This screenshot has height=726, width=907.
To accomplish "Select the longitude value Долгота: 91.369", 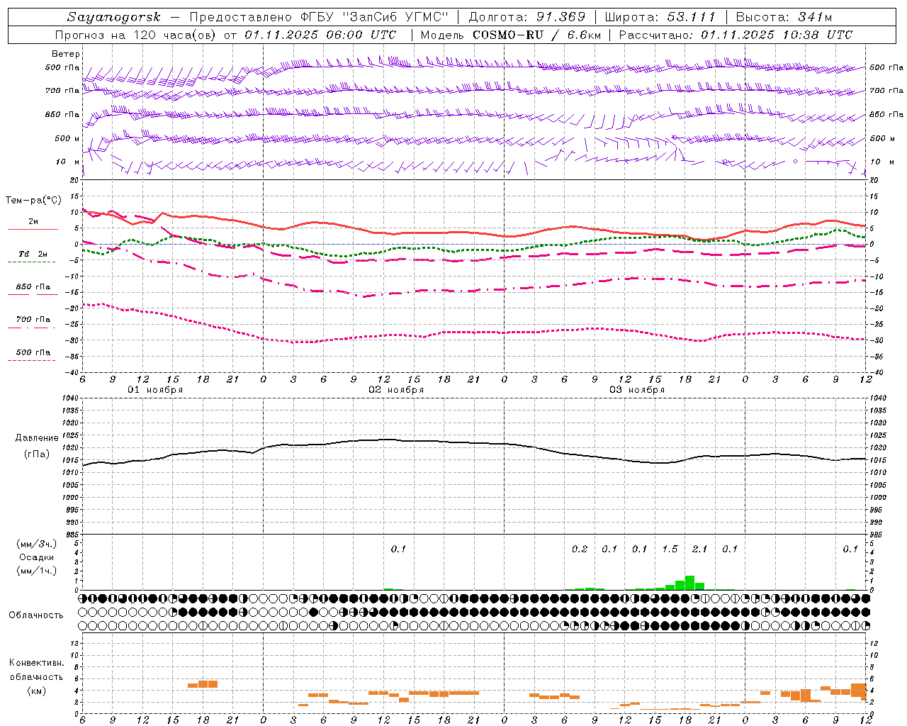I will click(527, 17).
